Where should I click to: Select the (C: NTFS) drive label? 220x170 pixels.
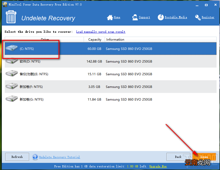tap(27, 49)
